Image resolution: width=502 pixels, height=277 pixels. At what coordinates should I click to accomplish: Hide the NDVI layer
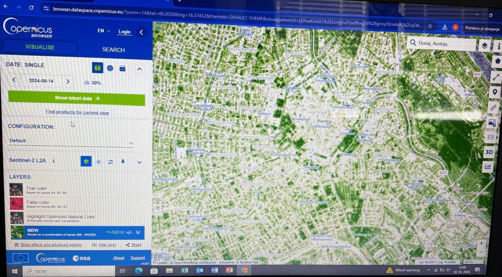(x=105, y=245)
